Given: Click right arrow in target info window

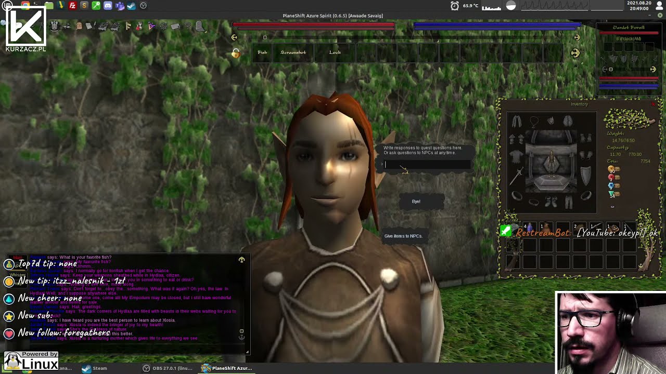Looking at the screenshot, I should click(x=653, y=69).
